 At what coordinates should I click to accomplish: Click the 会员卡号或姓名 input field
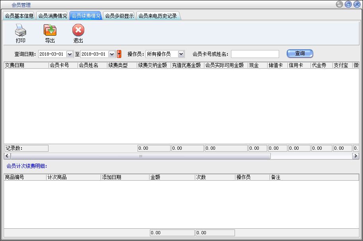click(255, 54)
